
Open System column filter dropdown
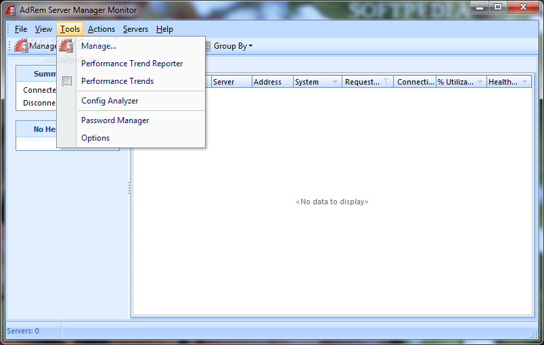pos(335,82)
